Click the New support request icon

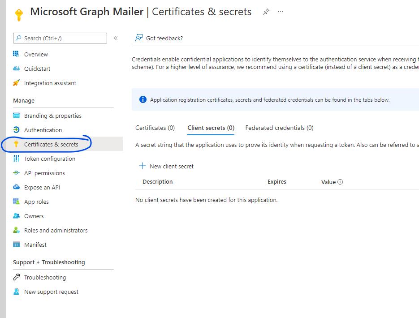pos(16,291)
